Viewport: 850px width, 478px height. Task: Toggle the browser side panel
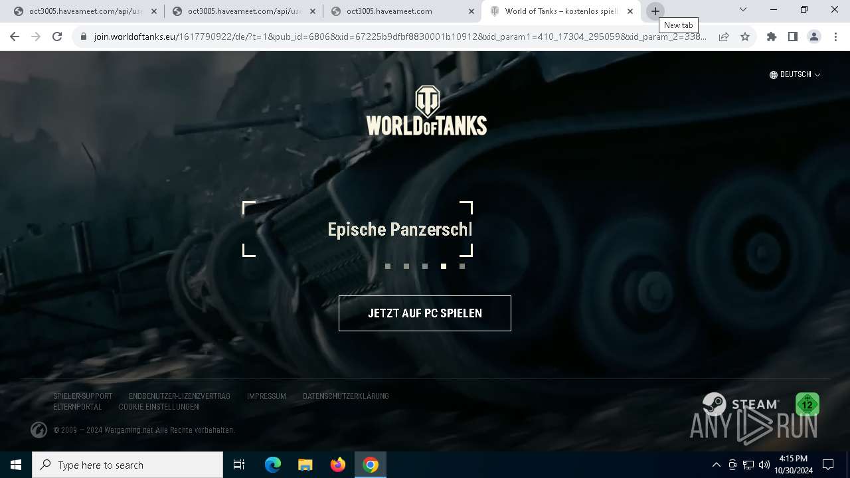pyautogui.click(x=793, y=37)
